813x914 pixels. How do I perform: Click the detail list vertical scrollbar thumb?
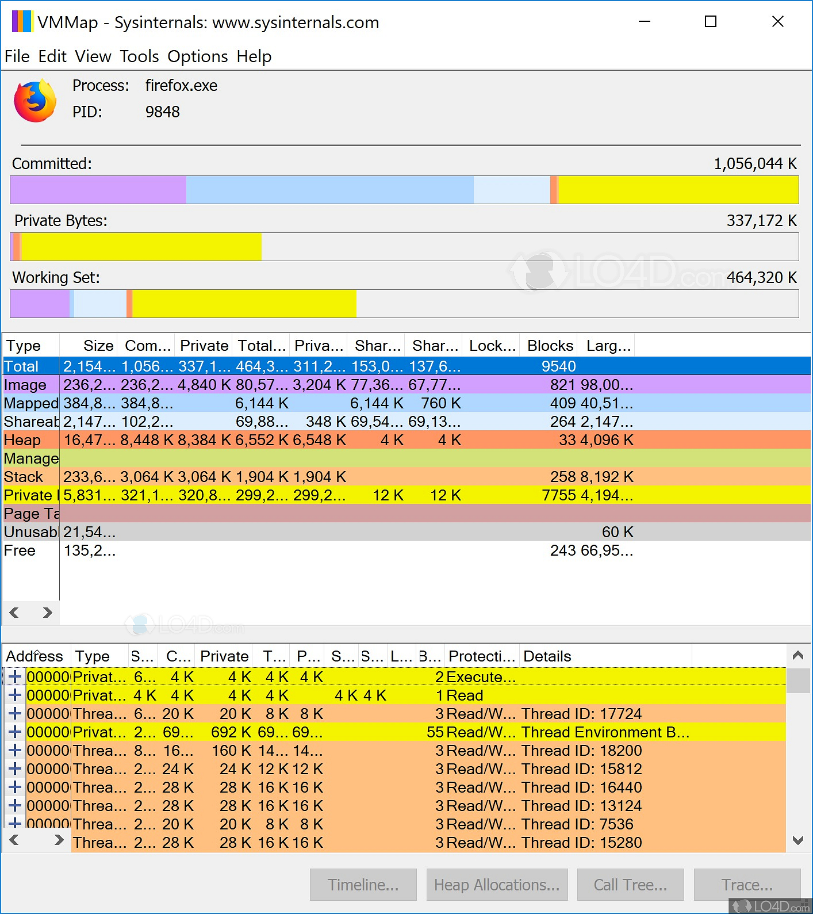[x=797, y=680]
